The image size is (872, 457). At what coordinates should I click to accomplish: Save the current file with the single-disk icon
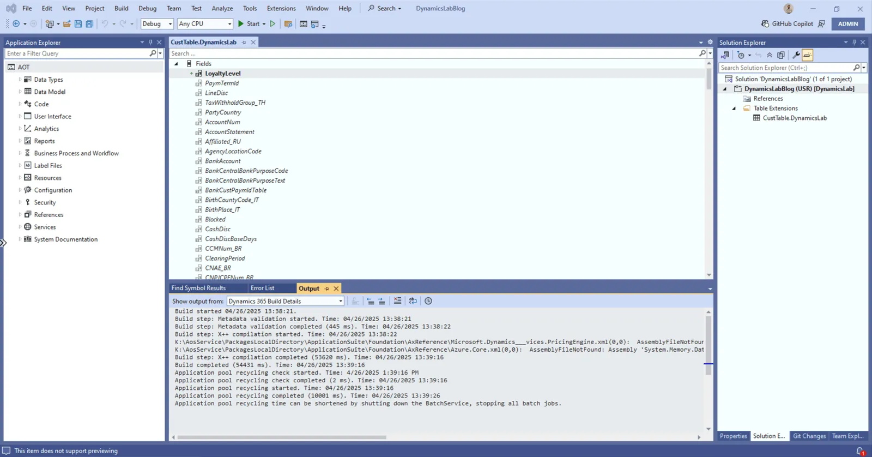pos(78,24)
